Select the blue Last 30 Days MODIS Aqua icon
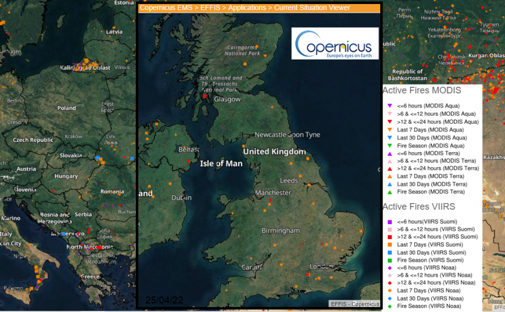This screenshot has width=505, height=312. point(389,138)
